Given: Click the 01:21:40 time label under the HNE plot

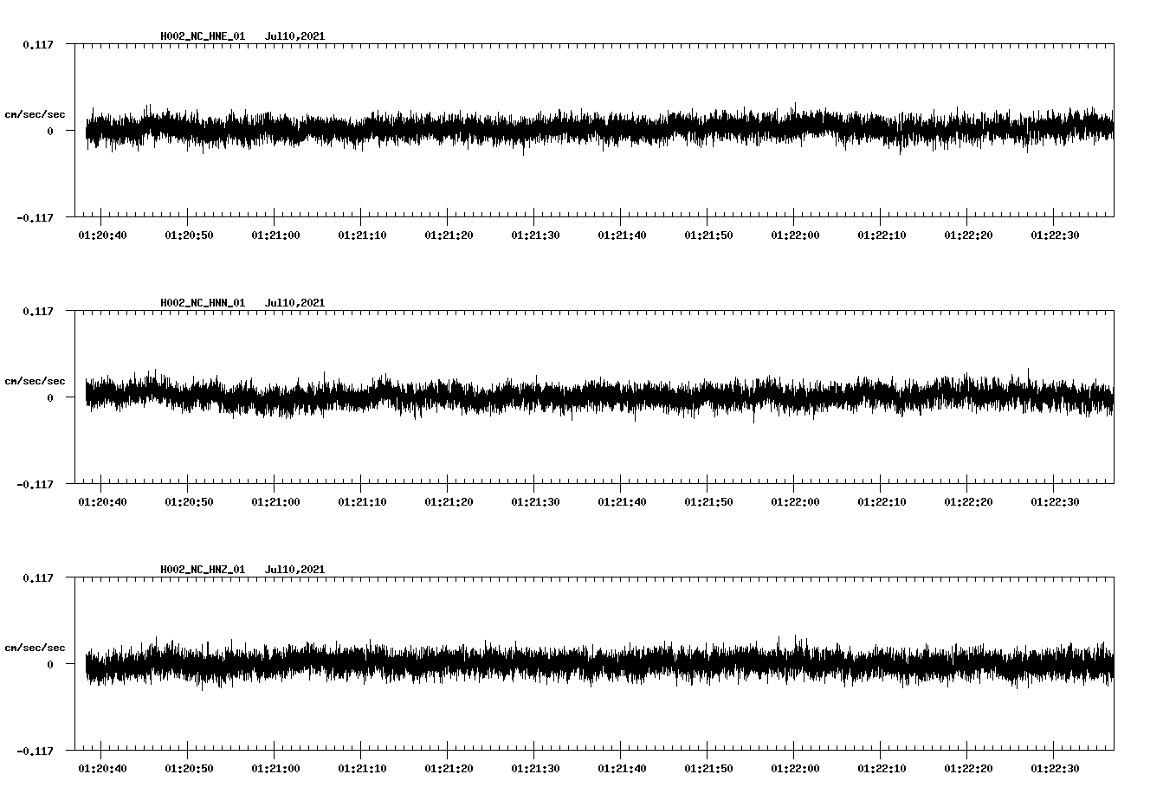Looking at the screenshot, I should [622, 235].
